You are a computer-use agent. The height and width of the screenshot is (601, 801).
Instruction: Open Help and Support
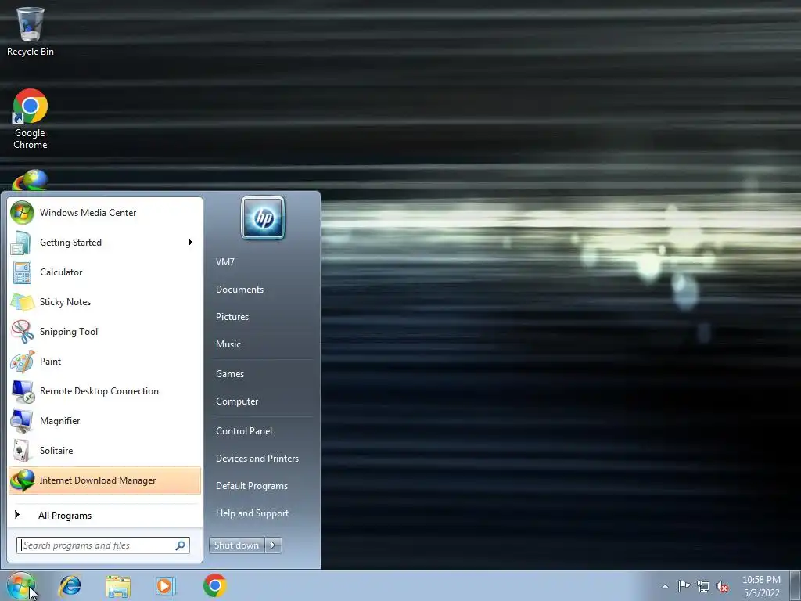253,513
